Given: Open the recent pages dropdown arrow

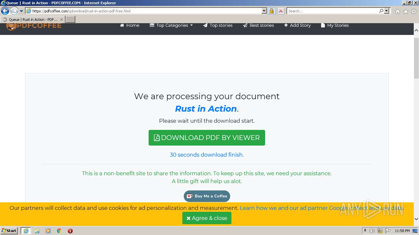Looking at the screenshot, I should [x=21, y=11].
